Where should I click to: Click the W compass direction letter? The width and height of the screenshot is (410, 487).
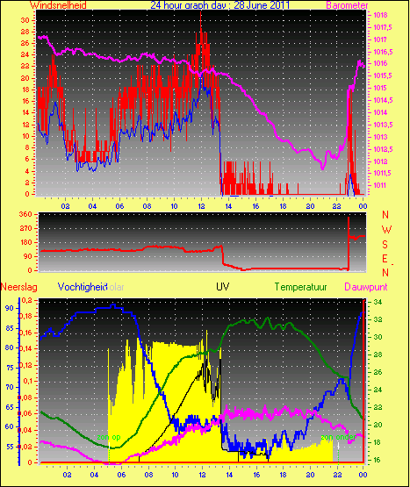(386, 230)
